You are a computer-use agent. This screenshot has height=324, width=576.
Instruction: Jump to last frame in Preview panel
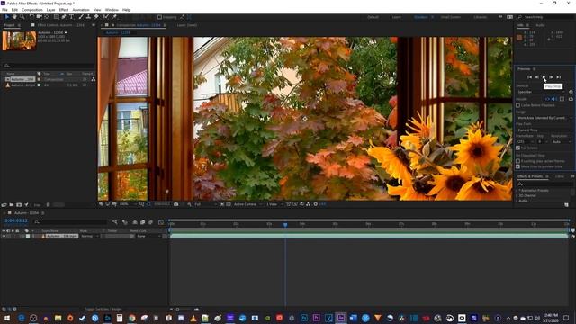(x=558, y=77)
